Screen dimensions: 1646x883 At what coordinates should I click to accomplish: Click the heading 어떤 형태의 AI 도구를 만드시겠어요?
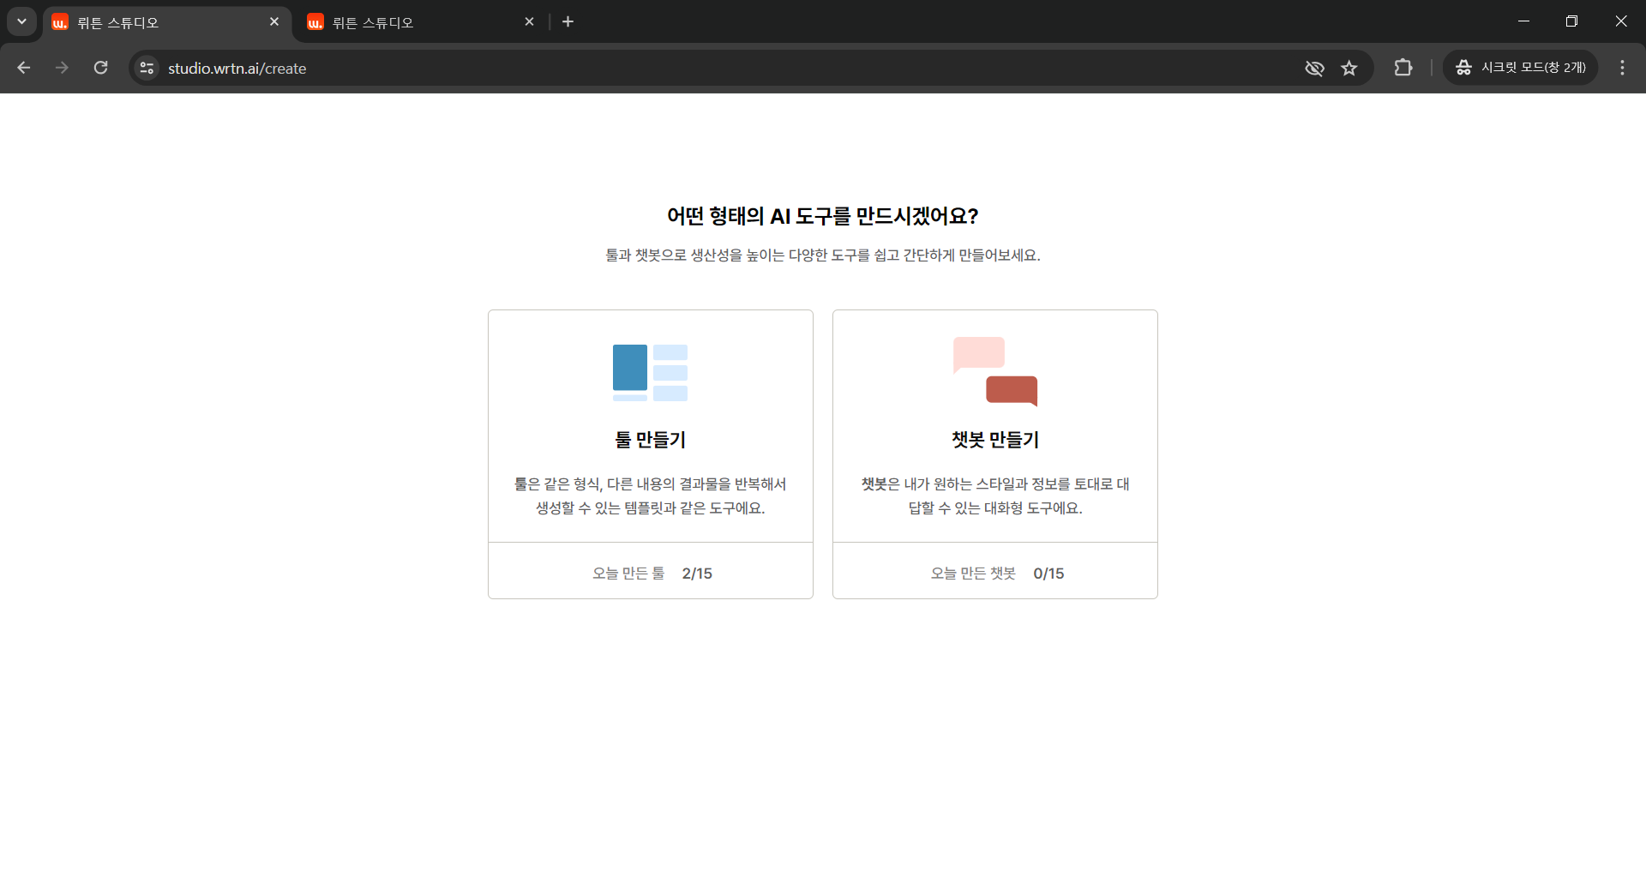(x=823, y=216)
